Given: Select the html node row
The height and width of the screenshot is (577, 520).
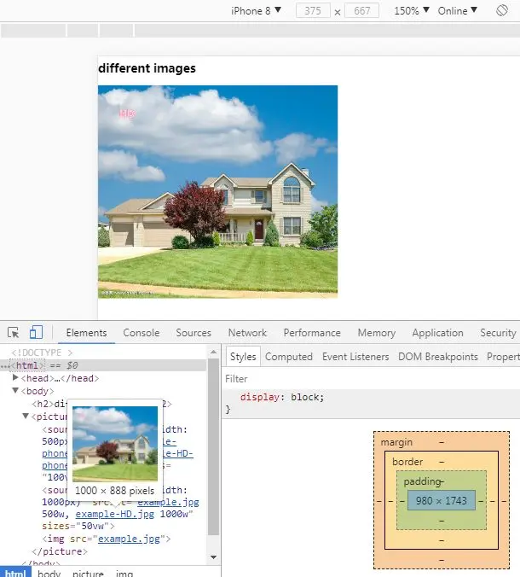Looking at the screenshot, I should pos(103,365).
